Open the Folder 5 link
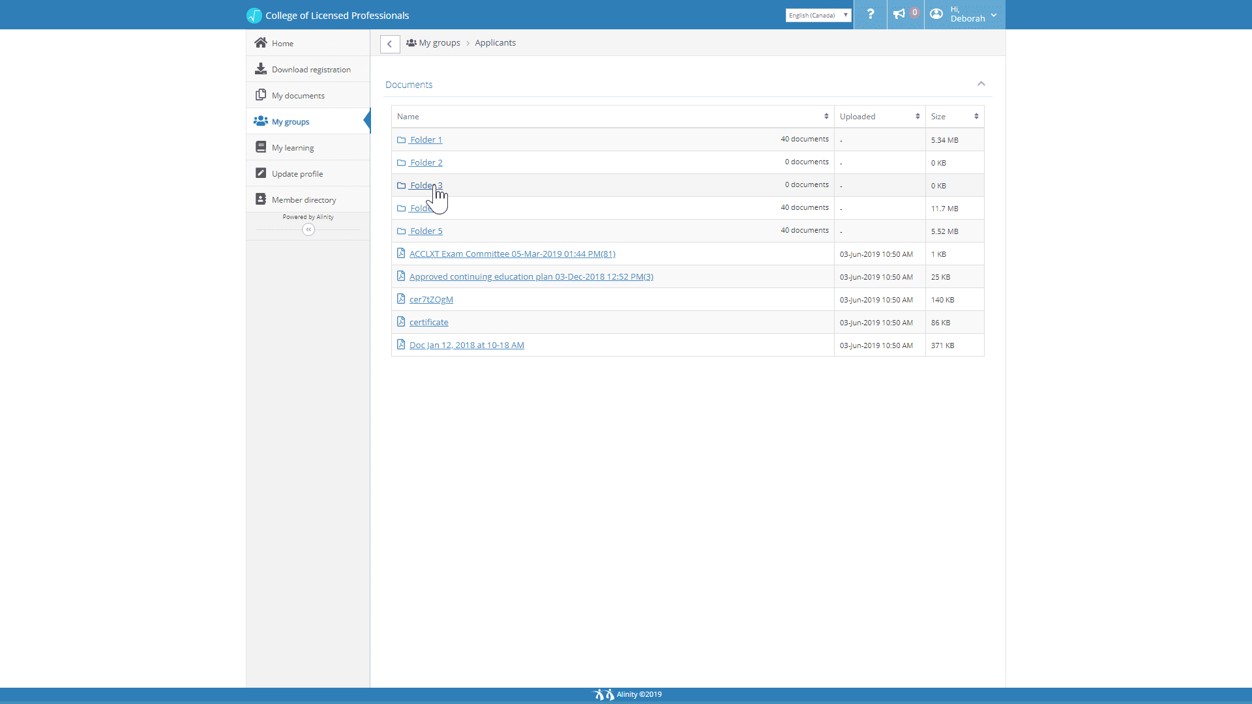 point(426,231)
